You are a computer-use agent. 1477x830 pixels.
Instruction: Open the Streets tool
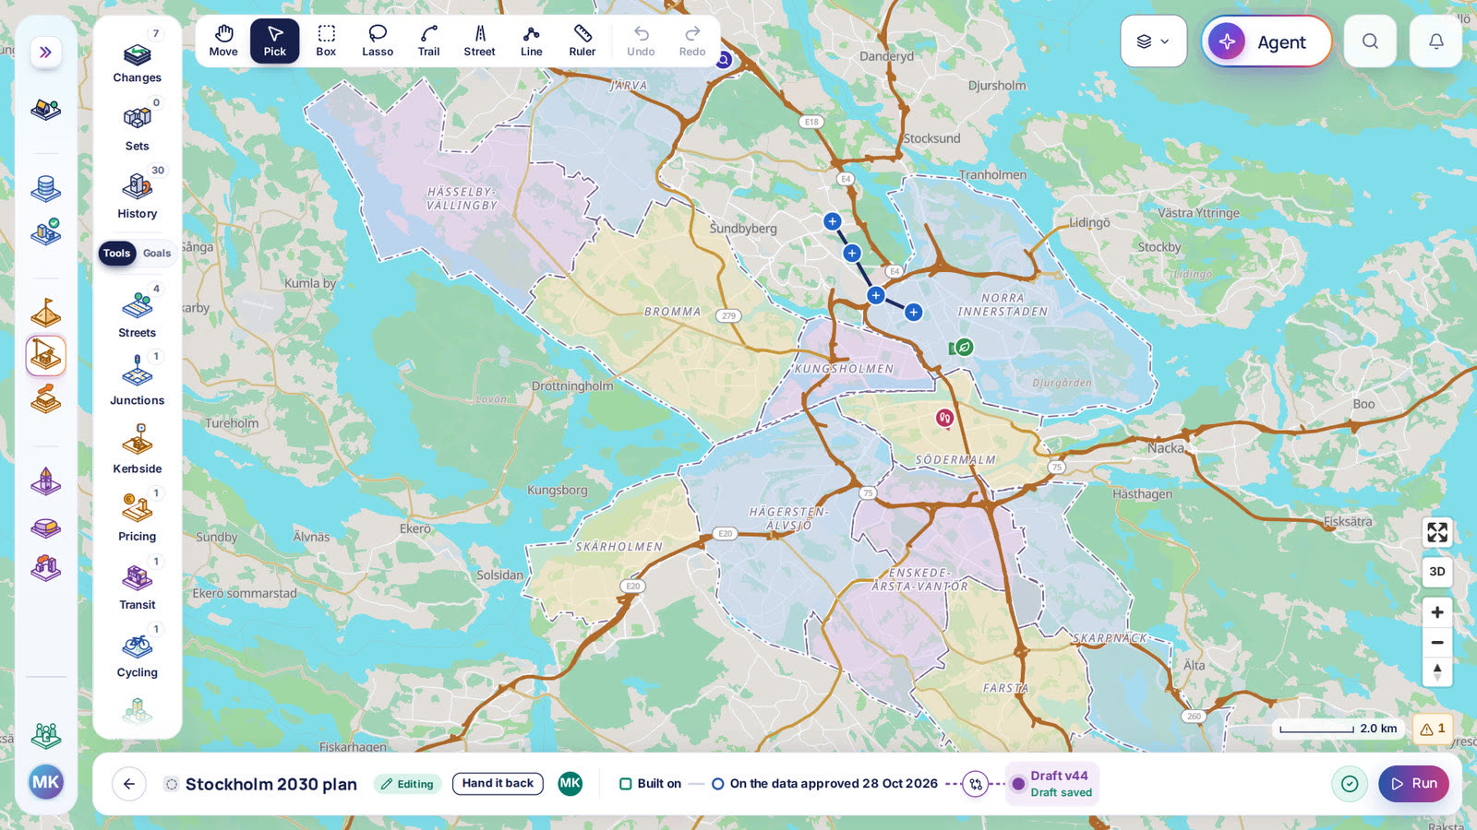138,313
